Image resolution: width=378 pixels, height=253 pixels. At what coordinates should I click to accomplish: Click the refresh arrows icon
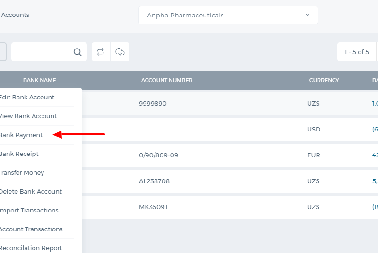point(101,52)
